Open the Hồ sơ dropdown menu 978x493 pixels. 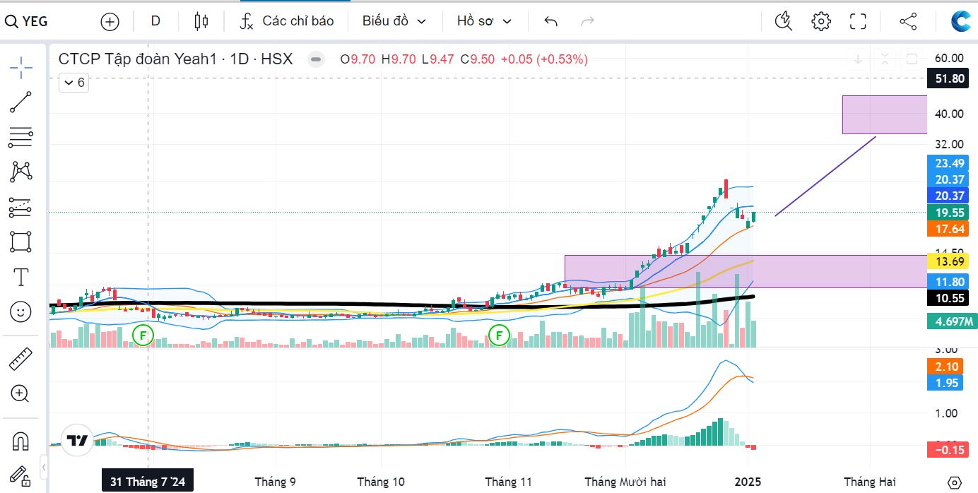pyautogui.click(x=484, y=21)
